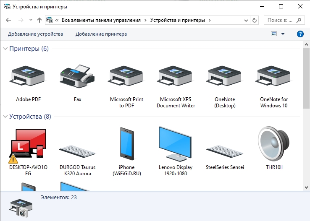310x221 pixels.
Task: Open the help question mark button
Action: tap(300, 34)
